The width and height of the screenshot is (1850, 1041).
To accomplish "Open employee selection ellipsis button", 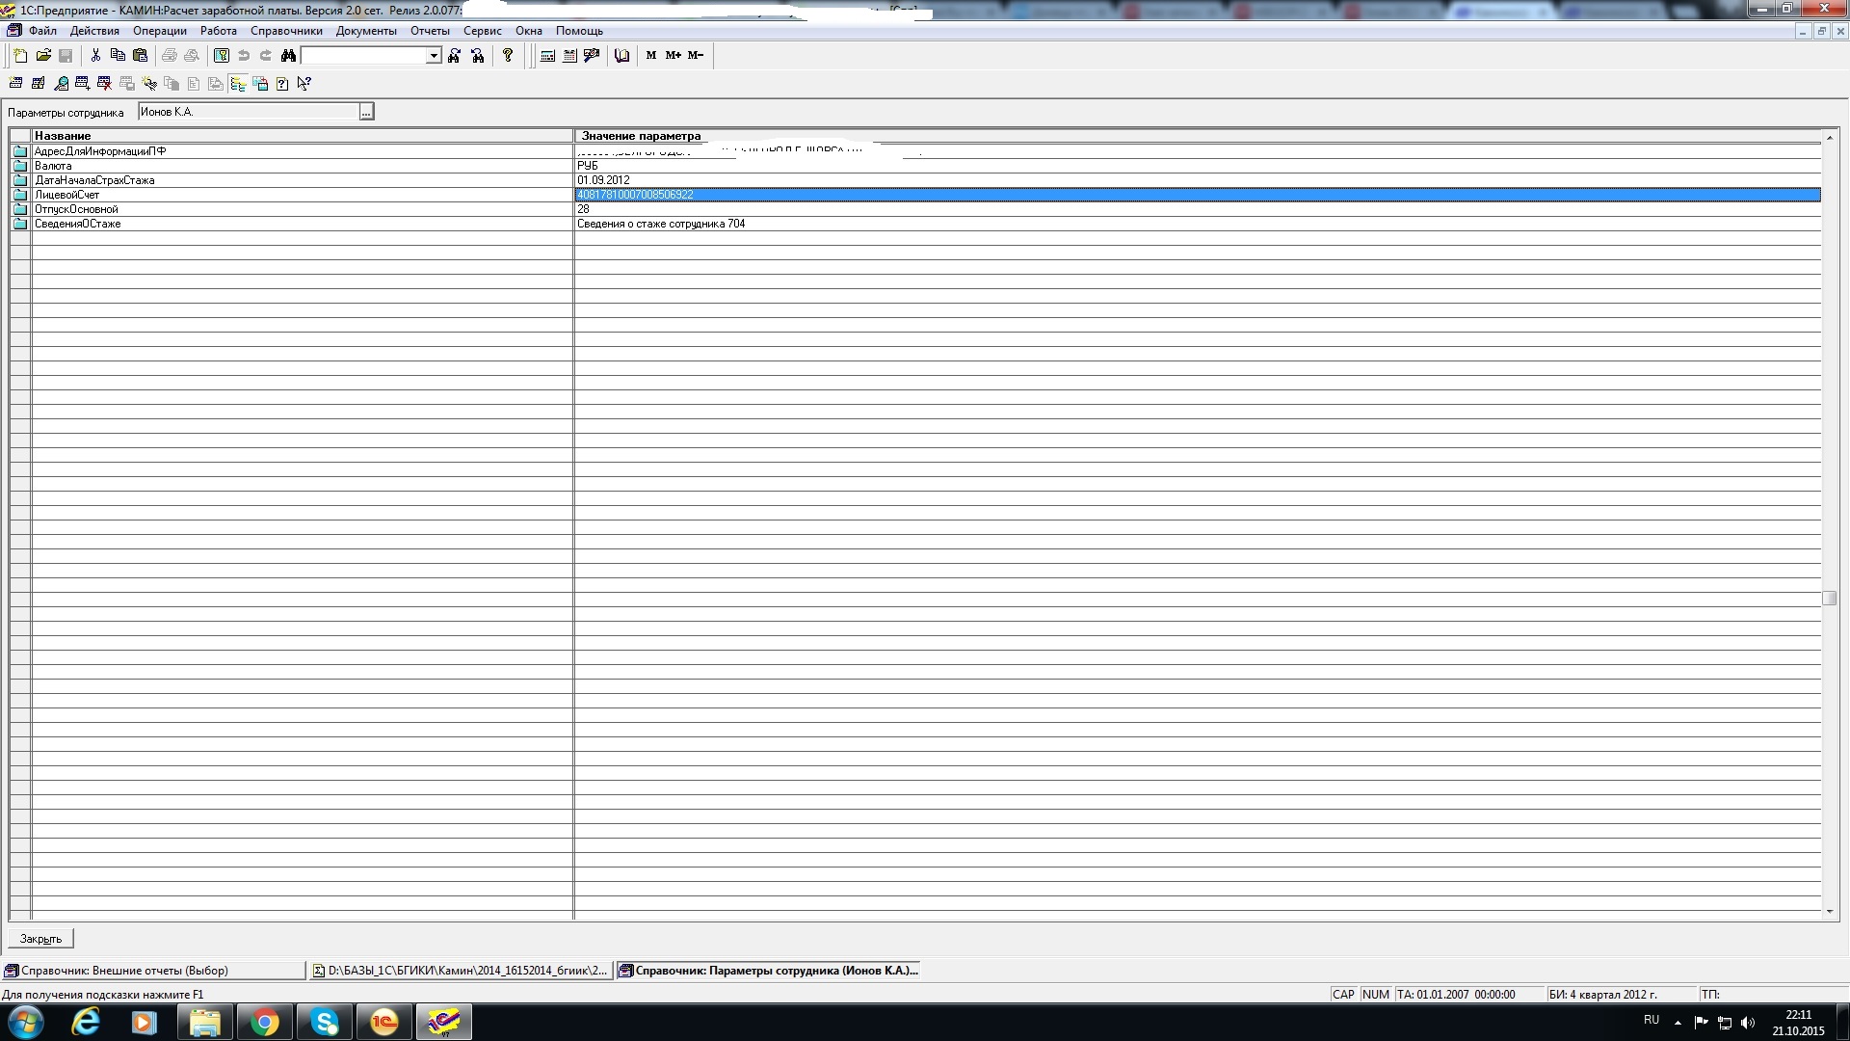I will (x=366, y=113).
